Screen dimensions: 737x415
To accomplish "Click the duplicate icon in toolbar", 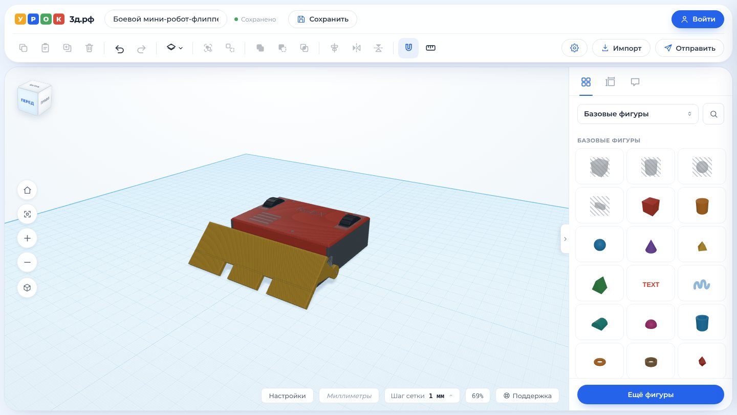I will coord(67,48).
